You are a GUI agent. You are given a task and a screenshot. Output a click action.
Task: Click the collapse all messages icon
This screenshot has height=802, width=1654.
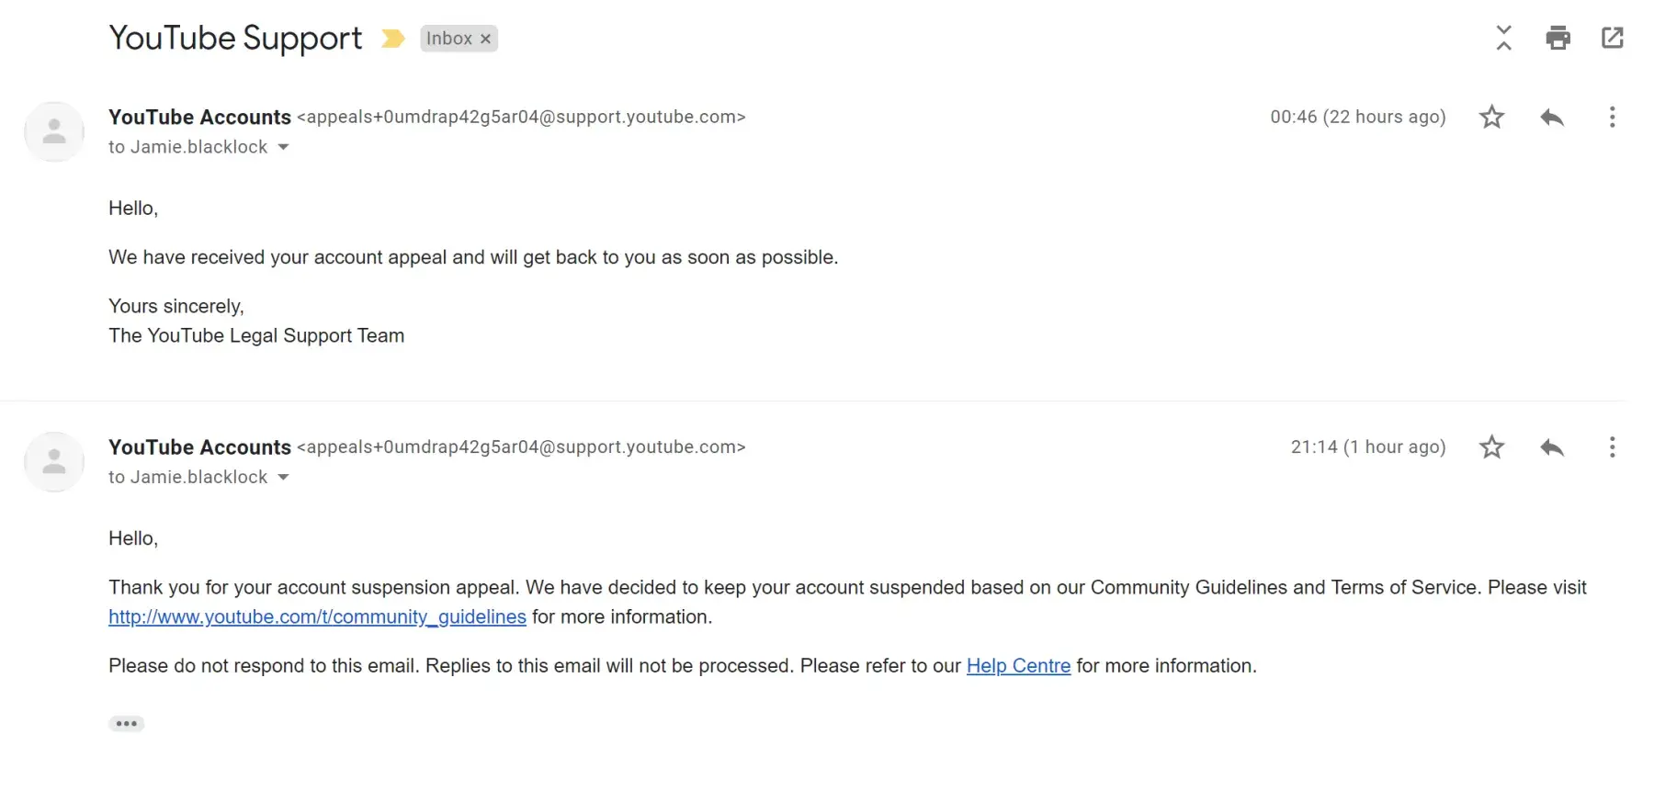(1503, 38)
